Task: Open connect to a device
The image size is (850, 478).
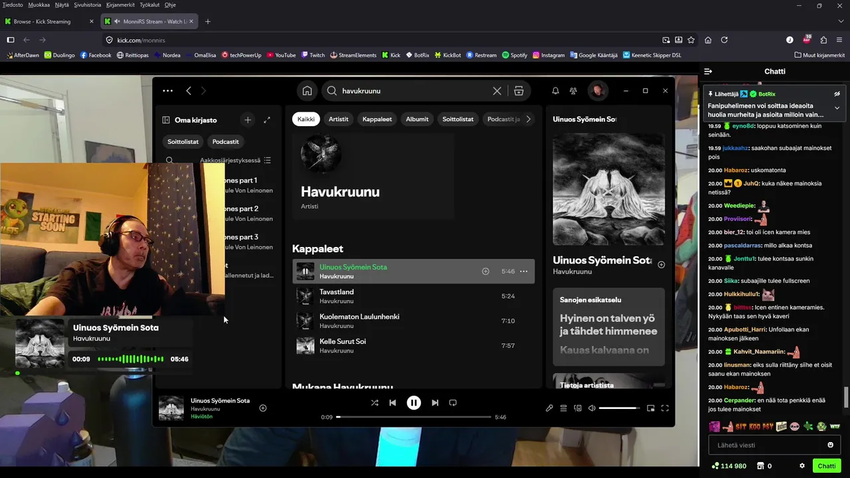Action: (x=578, y=408)
